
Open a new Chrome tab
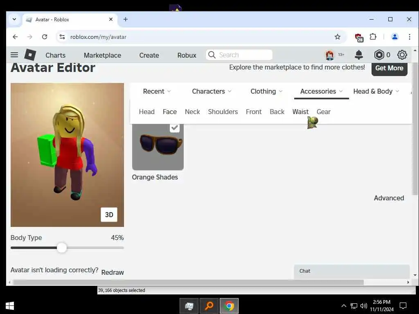[125, 19]
